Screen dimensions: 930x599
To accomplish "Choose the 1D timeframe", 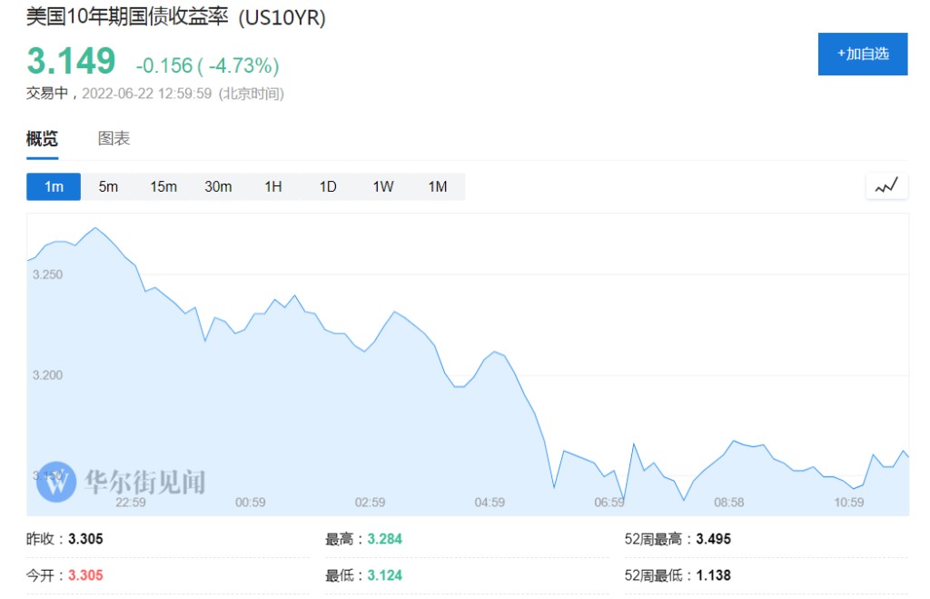I will point(328,186).
